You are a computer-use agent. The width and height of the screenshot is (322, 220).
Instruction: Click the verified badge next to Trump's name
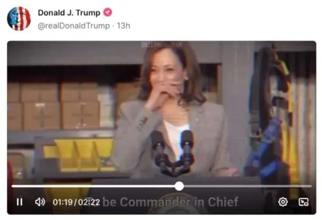click(x=108, y=12)
